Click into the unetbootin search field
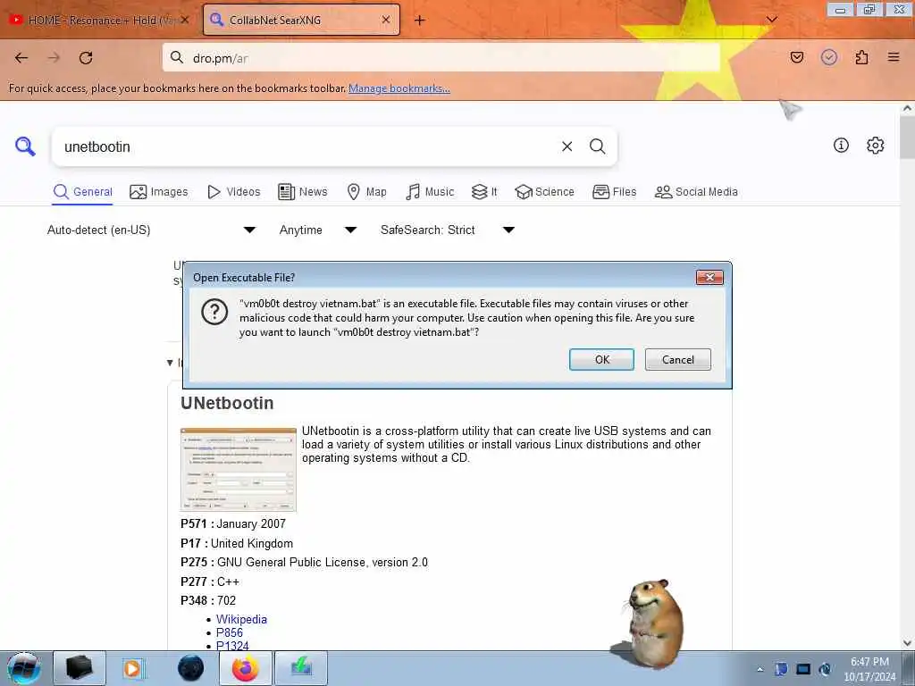Screen dimensions: 915x686 (x=304, y=147)
